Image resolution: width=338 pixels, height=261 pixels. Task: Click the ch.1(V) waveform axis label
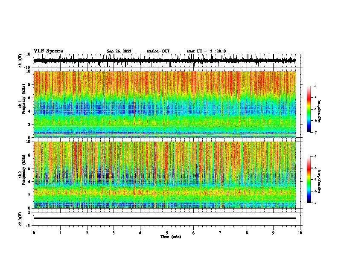[x=20, y=61]
